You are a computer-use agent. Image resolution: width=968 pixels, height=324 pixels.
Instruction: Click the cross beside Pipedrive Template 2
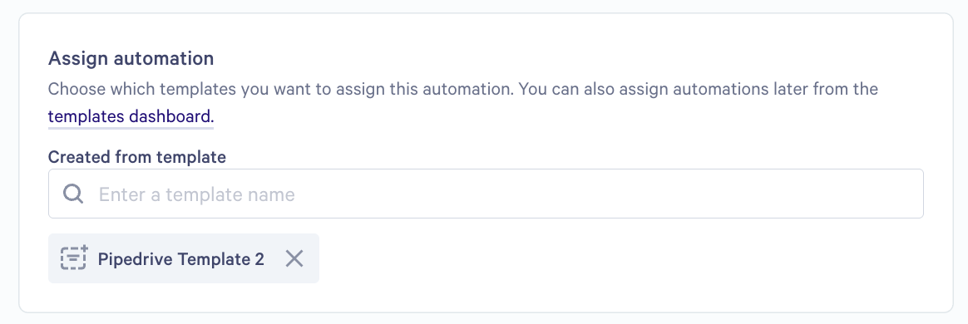(x=294, y=258)
